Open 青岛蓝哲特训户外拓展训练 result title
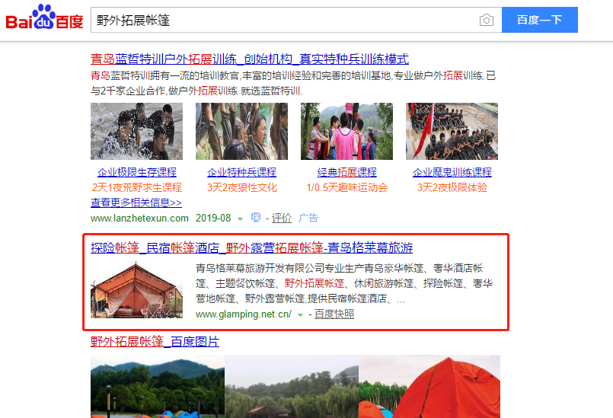This screenshot has width=613, height=418. point(250,59)
